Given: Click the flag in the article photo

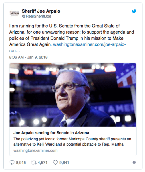Looking at the screenshot, I should 126,76.
